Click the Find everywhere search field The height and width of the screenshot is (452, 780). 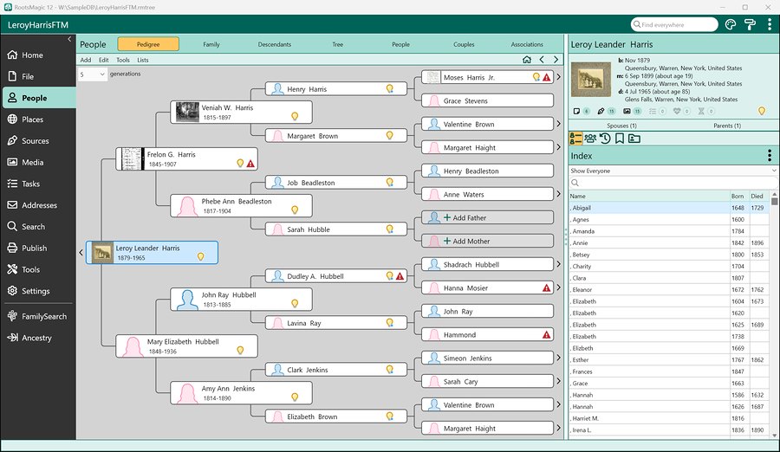[x=674, y=24]
